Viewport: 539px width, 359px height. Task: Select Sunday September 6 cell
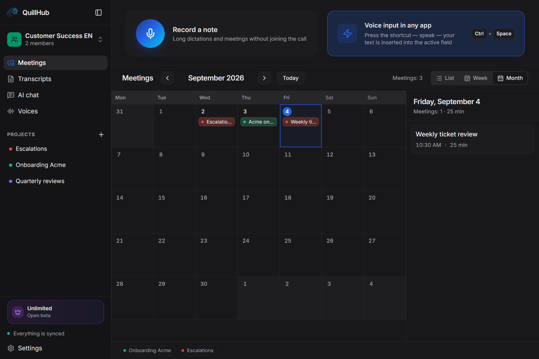coord(385,126)
